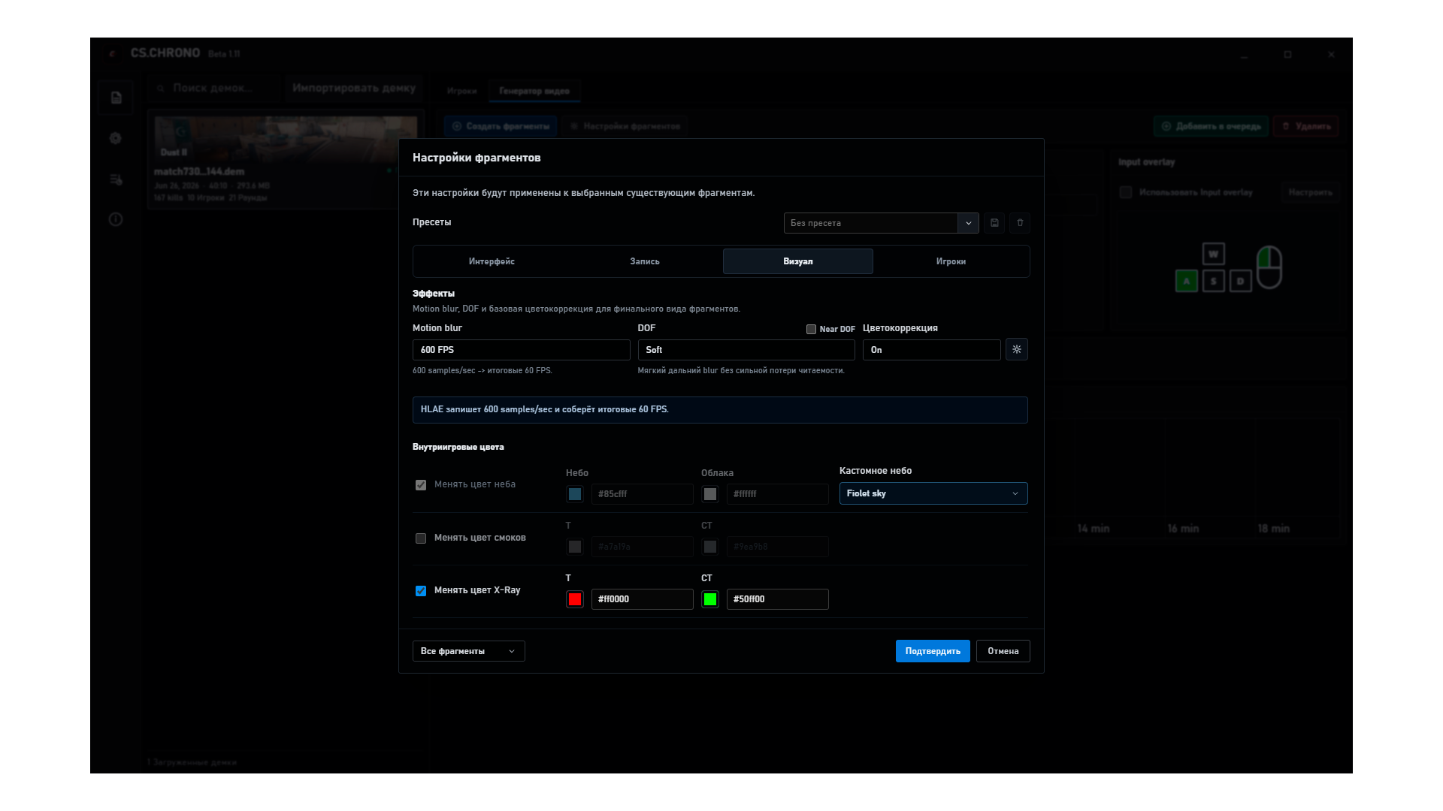The image size is (1443, 811).
Task: Open the info icon in left sidebar
Action: 116,219
